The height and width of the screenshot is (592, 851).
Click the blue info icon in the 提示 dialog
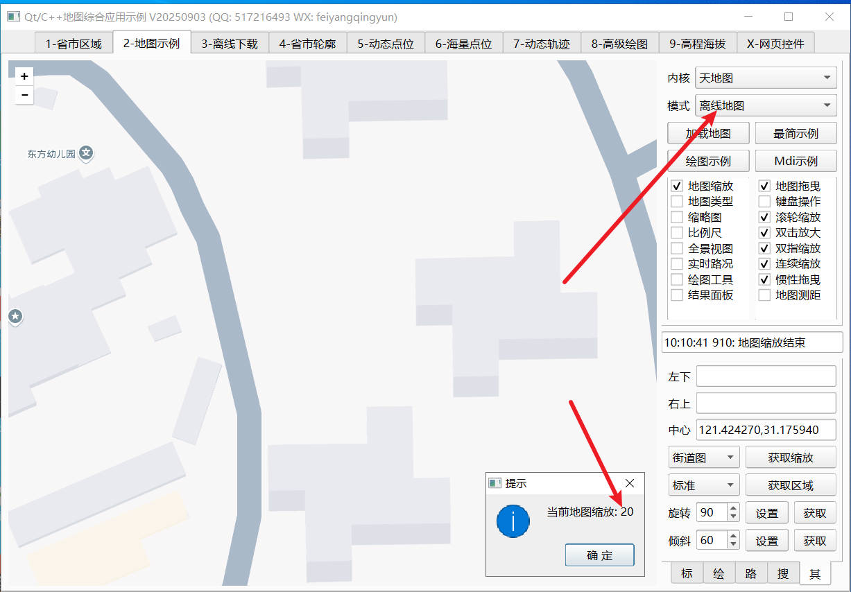[513, 521]
